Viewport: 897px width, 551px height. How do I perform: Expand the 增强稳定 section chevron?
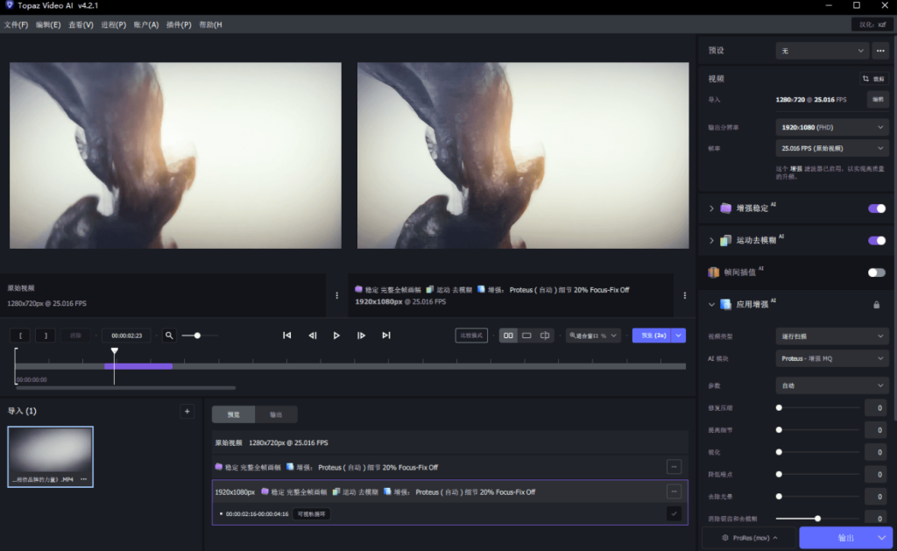pos(711,208)
